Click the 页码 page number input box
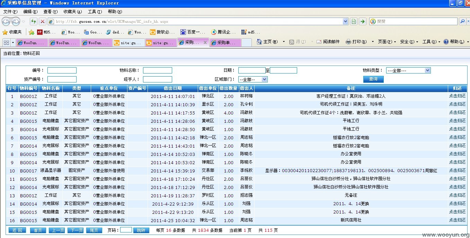The image size is (470, 238). coord(126,230)
